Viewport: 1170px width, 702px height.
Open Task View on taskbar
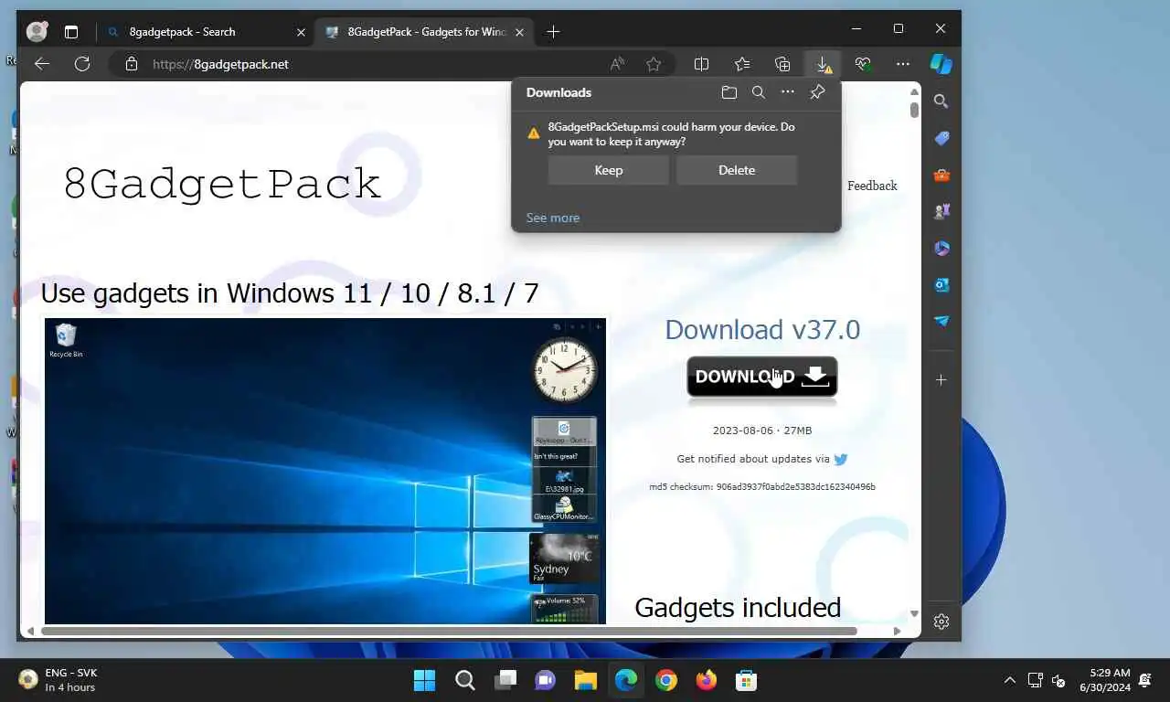505,680
